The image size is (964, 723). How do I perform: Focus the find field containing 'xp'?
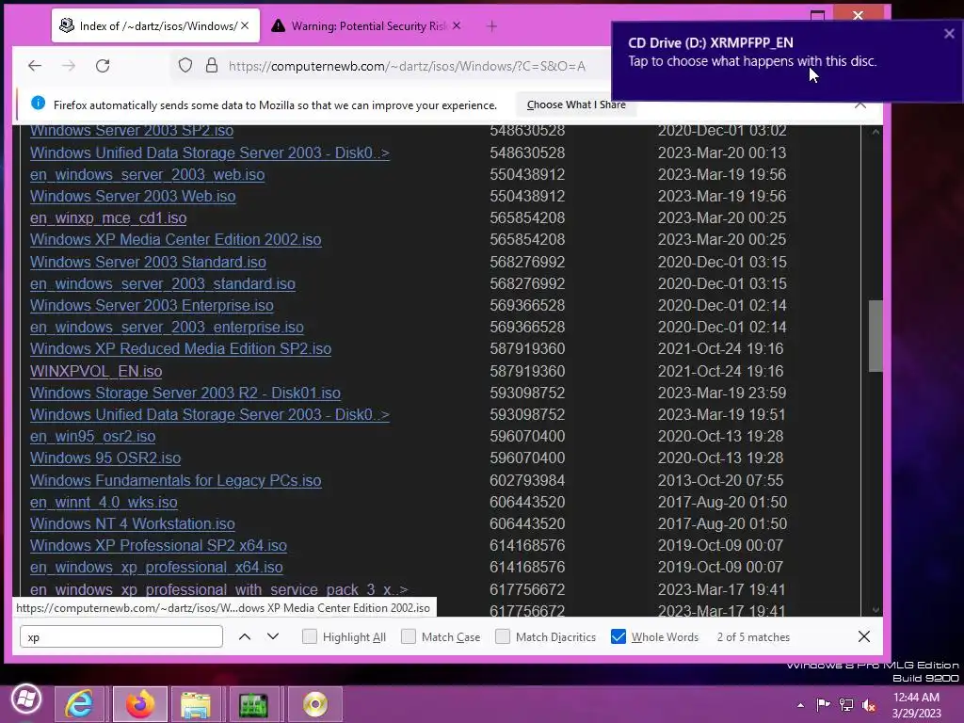[x=121, y=637]
